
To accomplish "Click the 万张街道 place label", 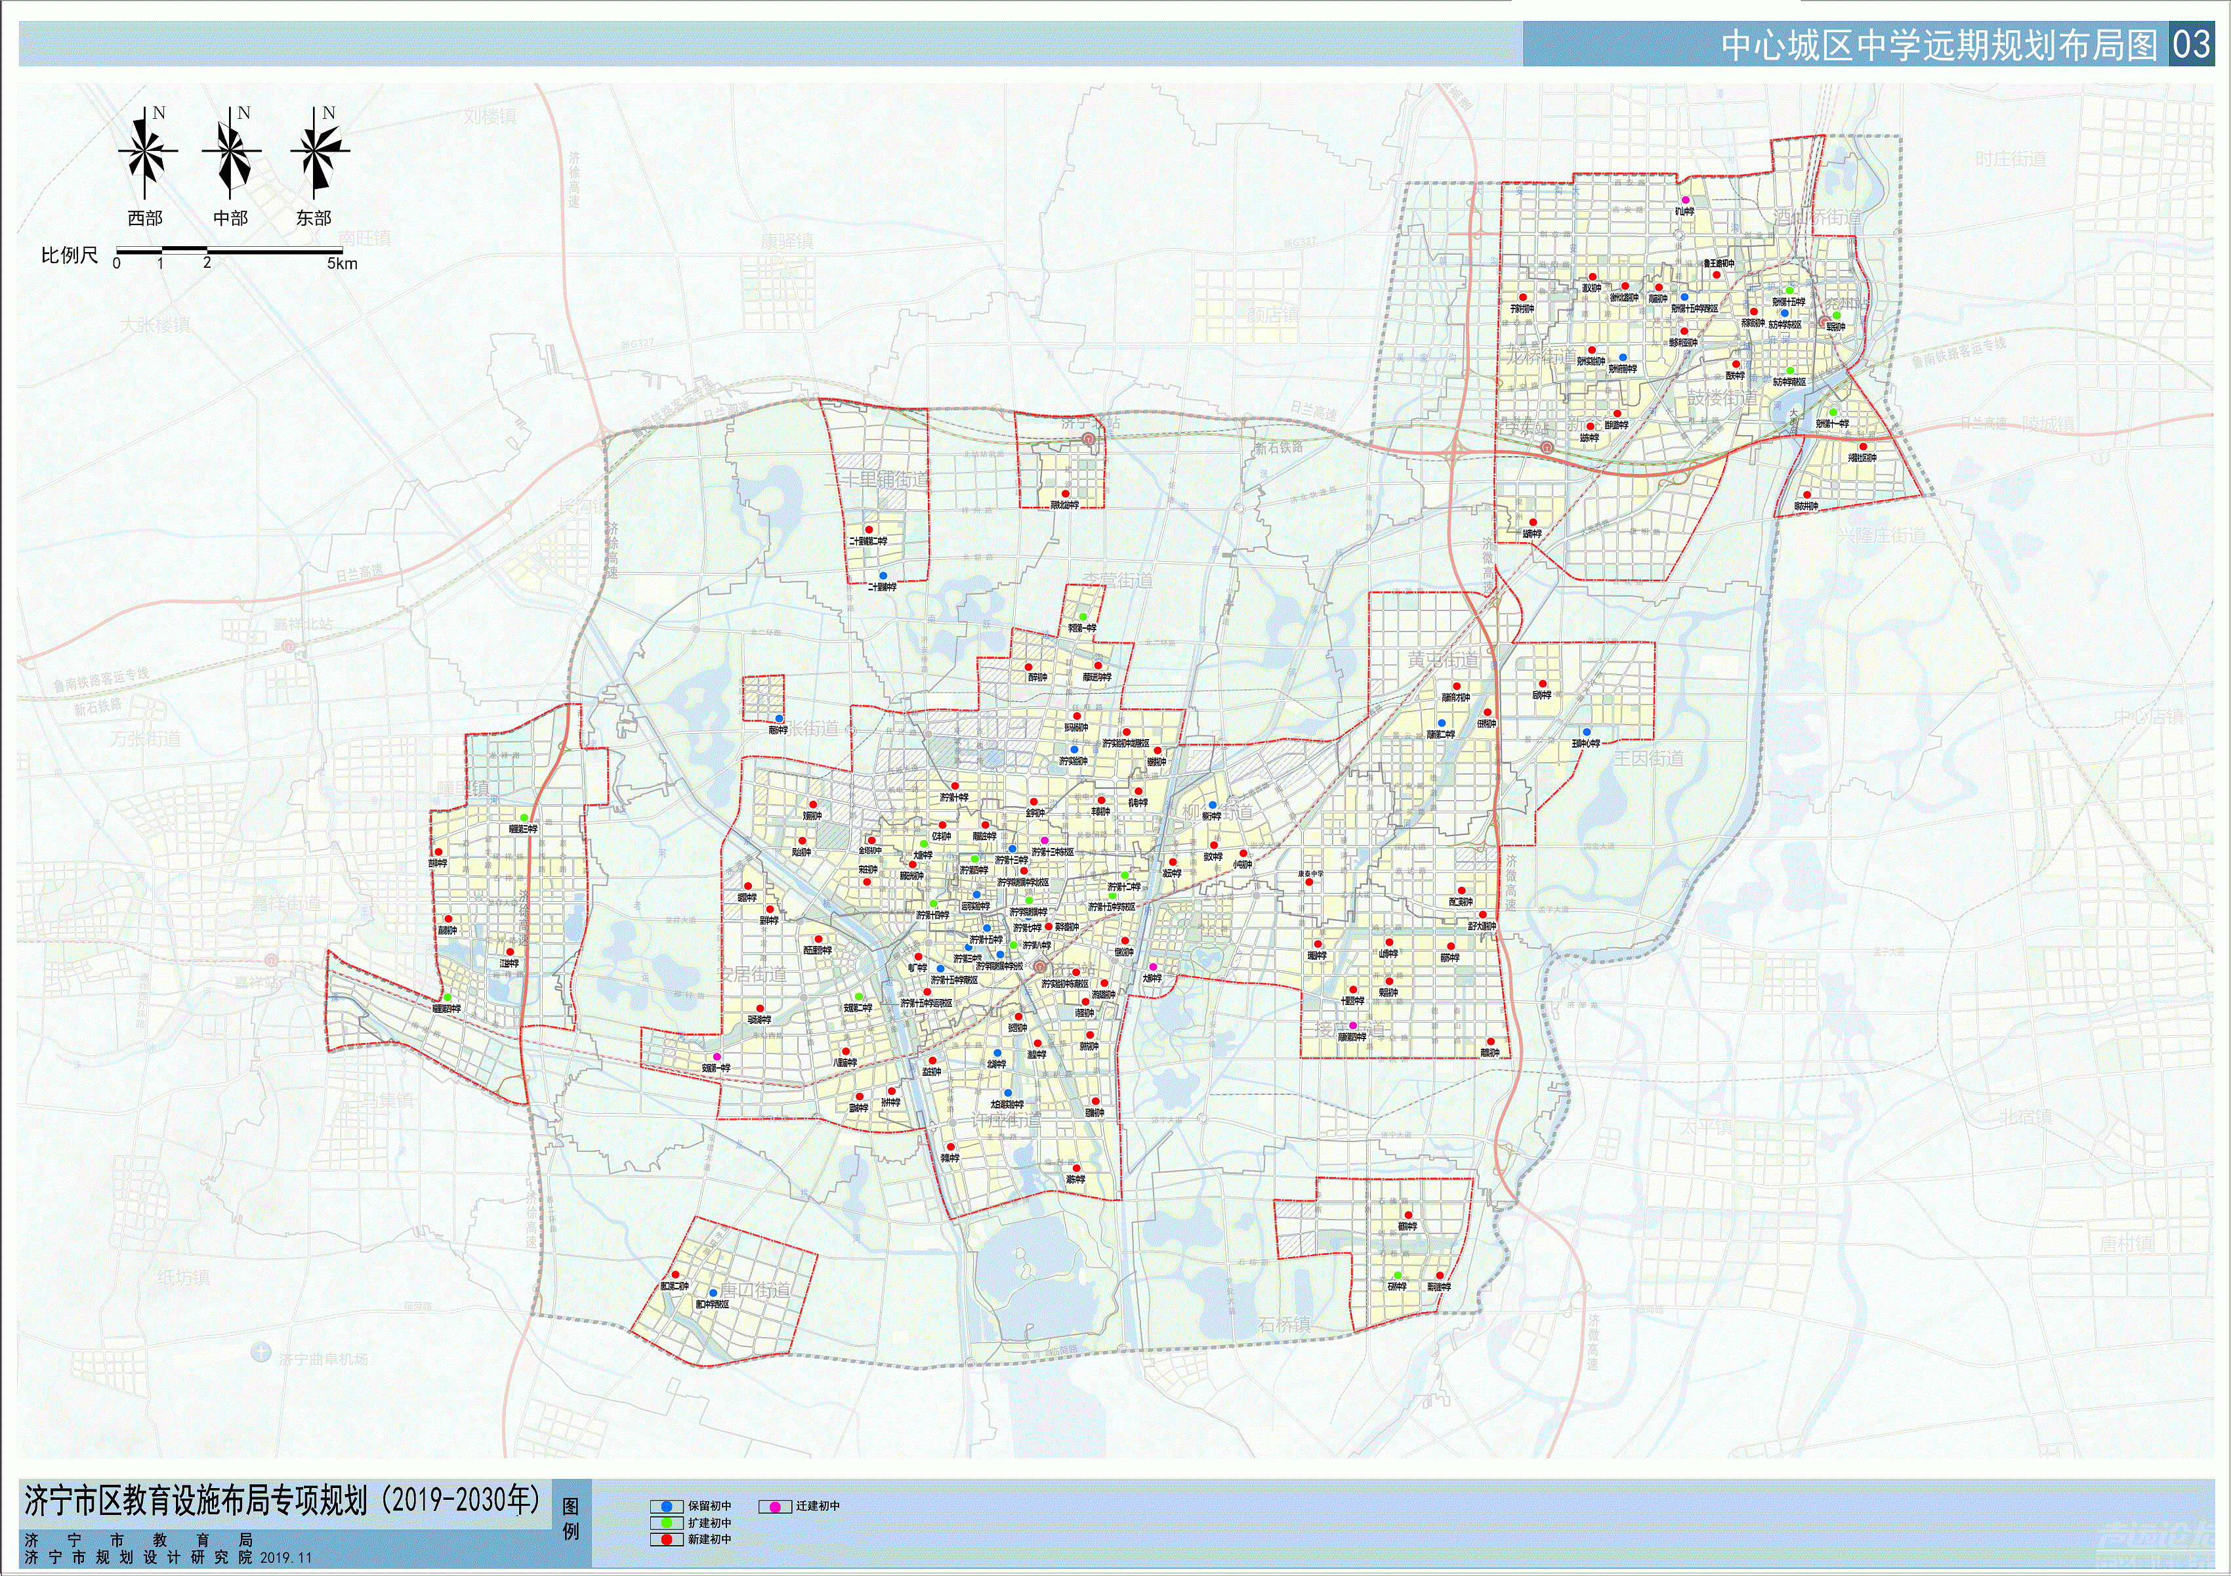I will (x=146, y=738).
